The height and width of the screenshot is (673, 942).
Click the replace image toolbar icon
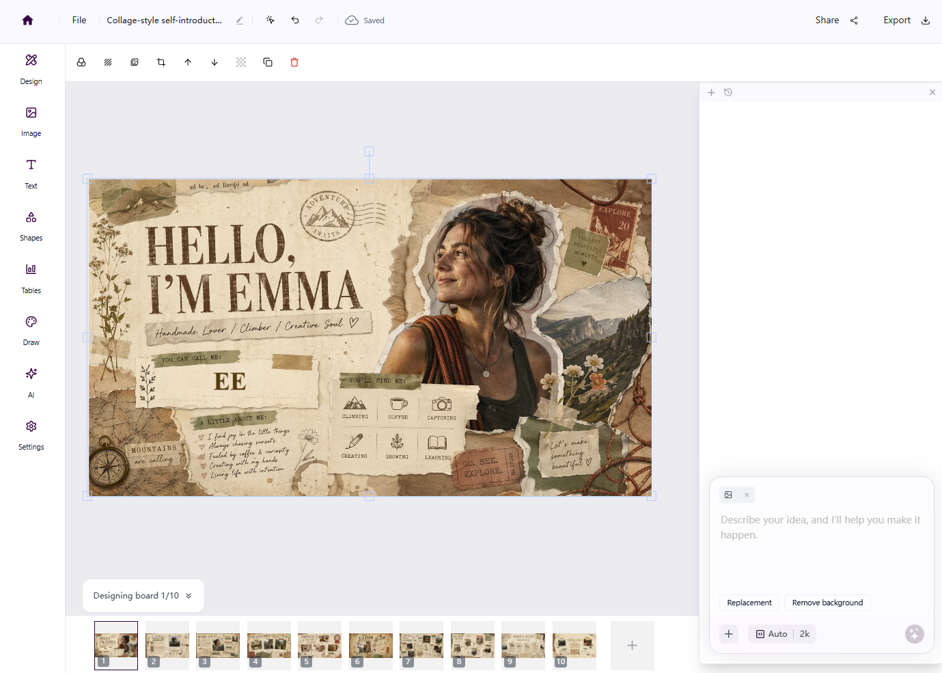coord(135,62)
